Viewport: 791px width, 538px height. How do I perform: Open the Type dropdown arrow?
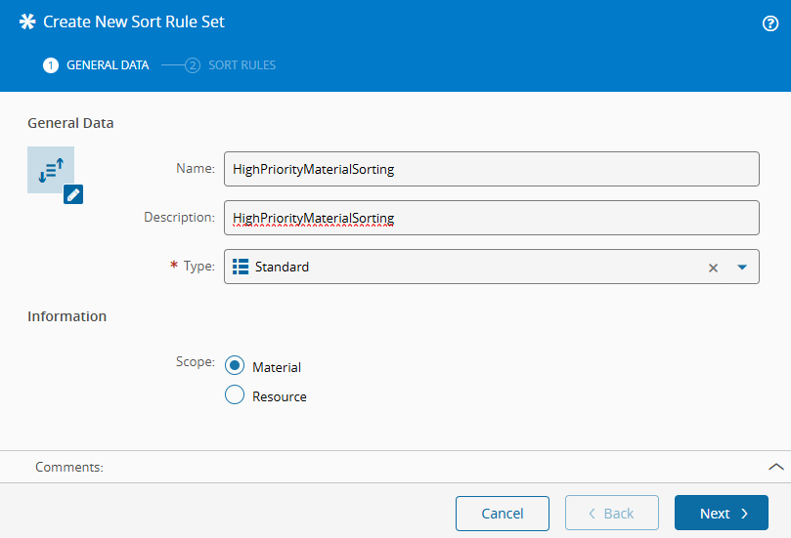click(742, 268)
